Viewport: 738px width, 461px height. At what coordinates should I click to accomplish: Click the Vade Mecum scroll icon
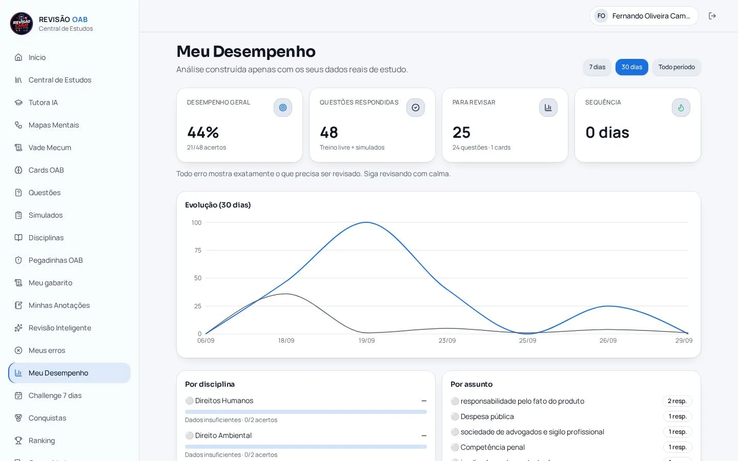[x=18, y=148]
